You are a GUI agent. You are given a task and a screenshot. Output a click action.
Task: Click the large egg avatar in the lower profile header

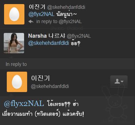(17, 82)
